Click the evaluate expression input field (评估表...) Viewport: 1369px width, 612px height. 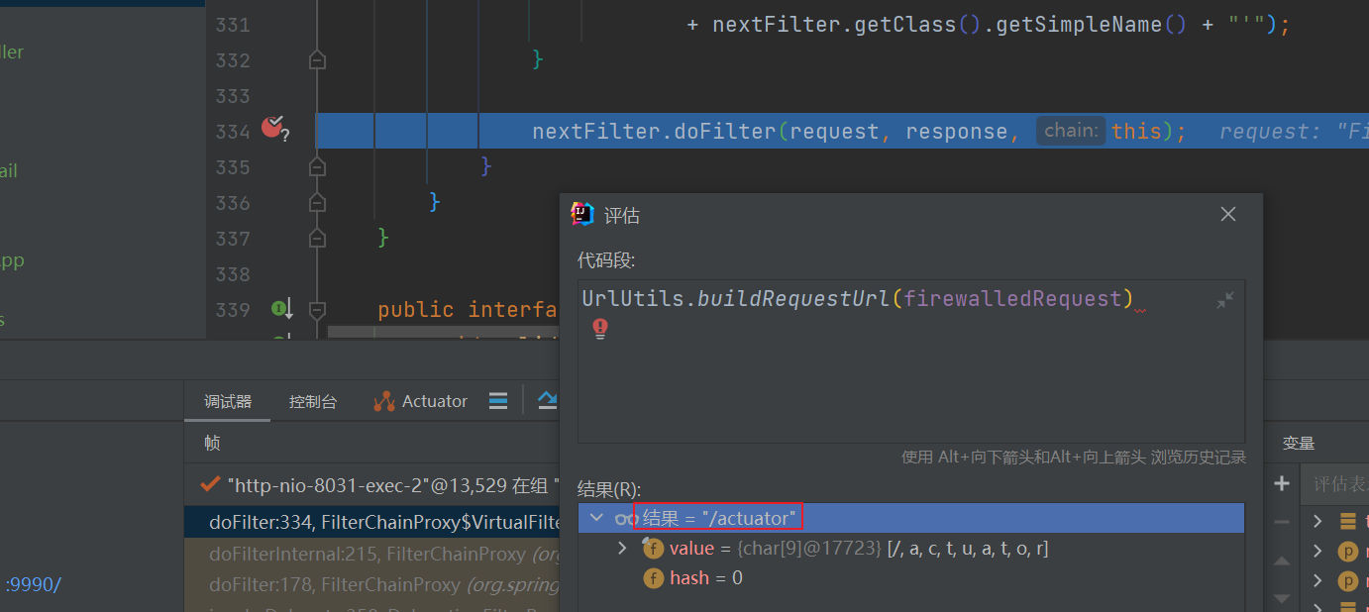click(1337, 483)
